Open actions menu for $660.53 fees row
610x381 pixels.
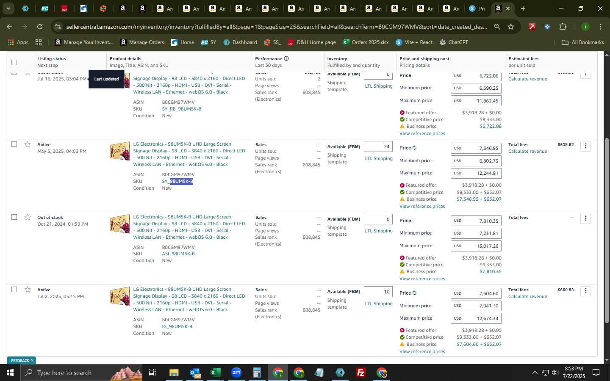[x=585, y=291]
